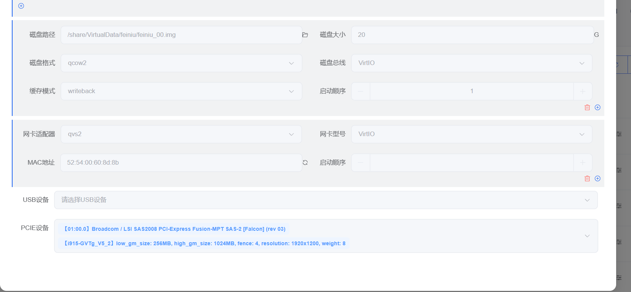Click the add circle icon at the dialog top
Screen dimensions: 631x292
pyautogui.click(x=21, y=6)
